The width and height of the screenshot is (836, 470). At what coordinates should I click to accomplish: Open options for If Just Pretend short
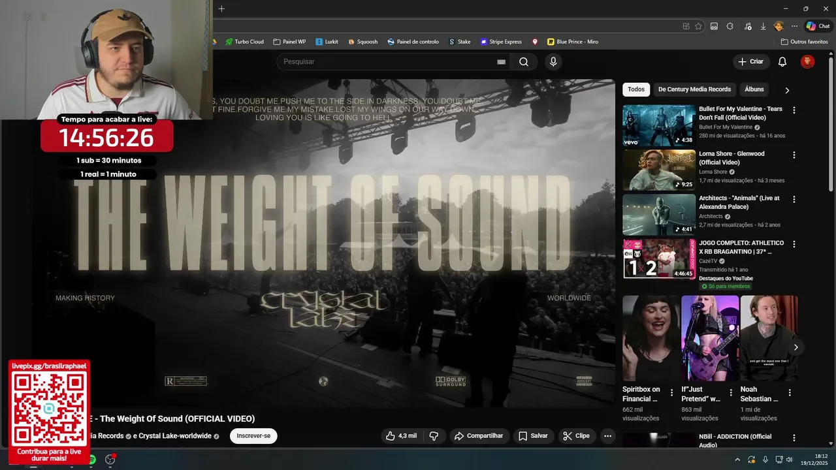(x=731, y=393)
